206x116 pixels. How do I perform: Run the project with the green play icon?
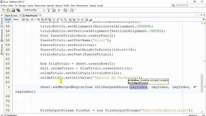(x=59, y=10)
